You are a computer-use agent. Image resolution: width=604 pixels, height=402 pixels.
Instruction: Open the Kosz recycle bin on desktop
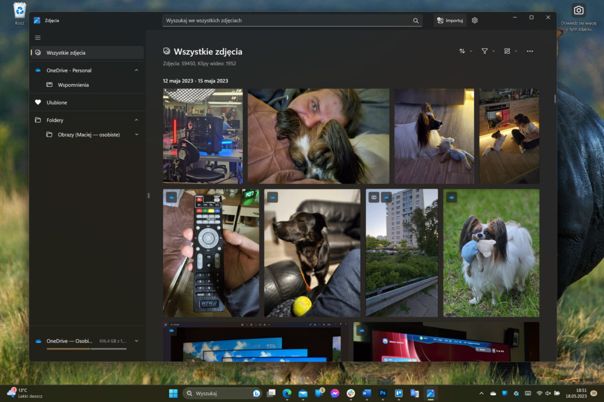click(20, 14)
